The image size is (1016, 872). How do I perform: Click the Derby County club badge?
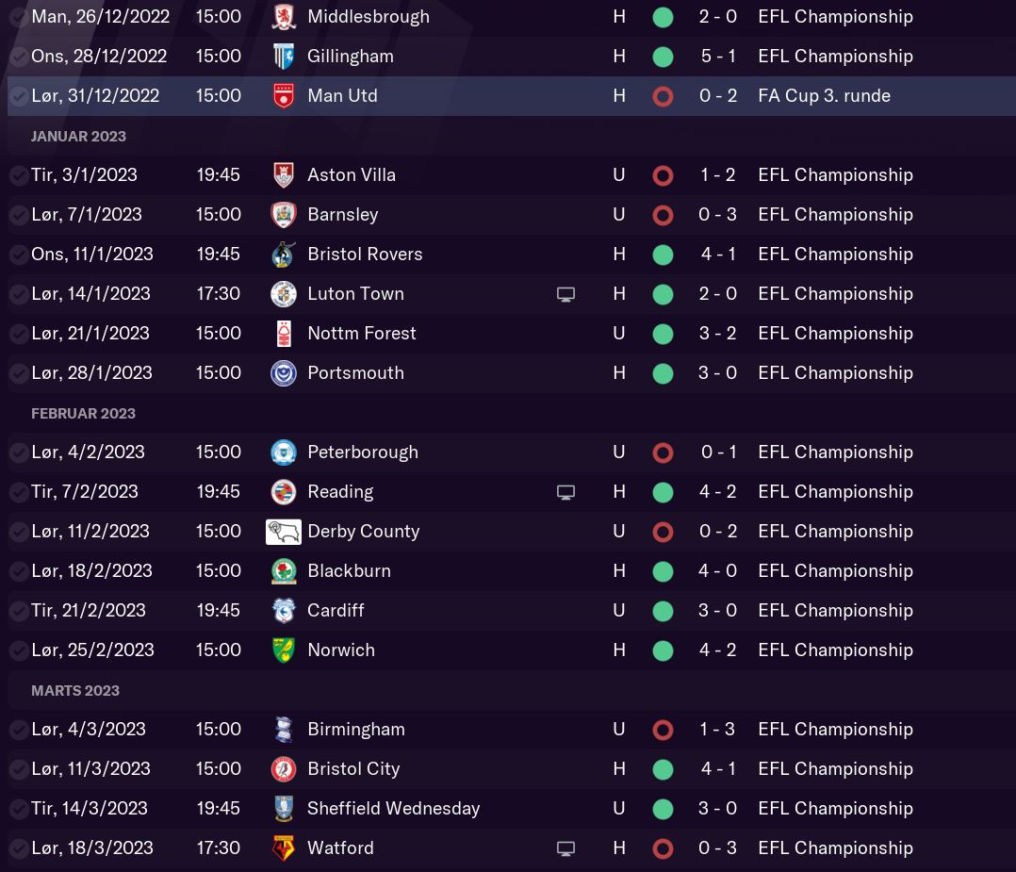(x=284, y=532)
